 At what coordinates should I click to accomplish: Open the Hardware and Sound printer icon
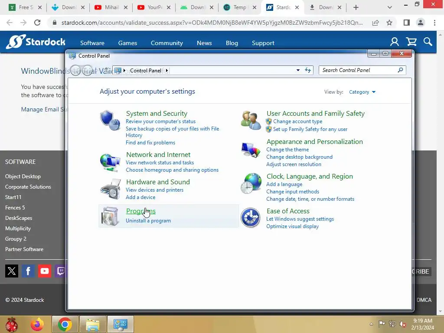pos(110,189)
